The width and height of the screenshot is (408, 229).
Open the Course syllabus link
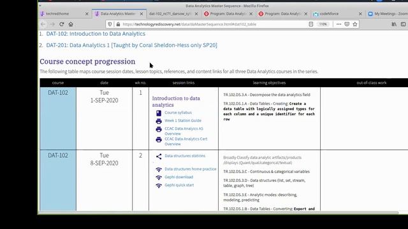pos(178,113)
